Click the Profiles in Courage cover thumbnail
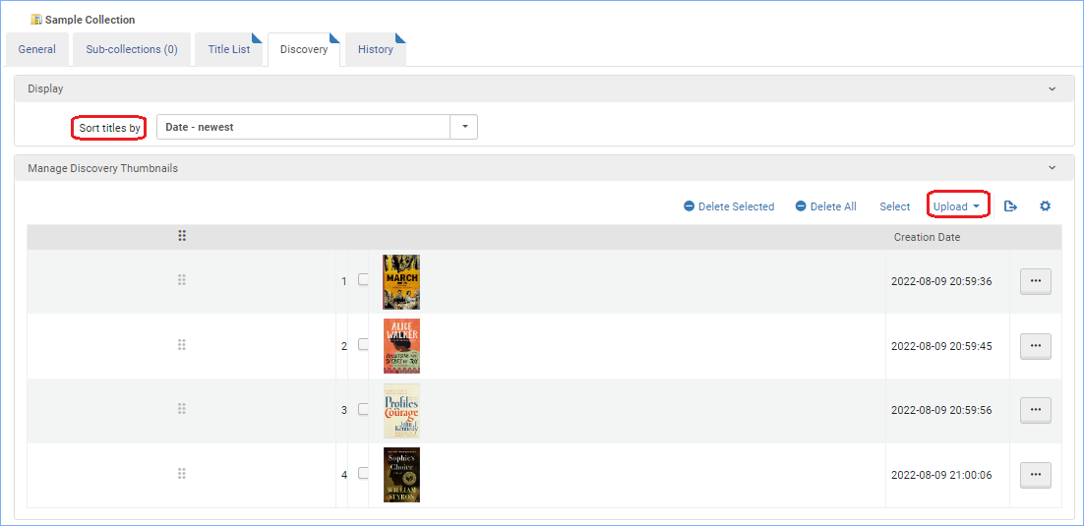Image resolution: width=1084 pixels, height=526 pixels. coord(401,410)
